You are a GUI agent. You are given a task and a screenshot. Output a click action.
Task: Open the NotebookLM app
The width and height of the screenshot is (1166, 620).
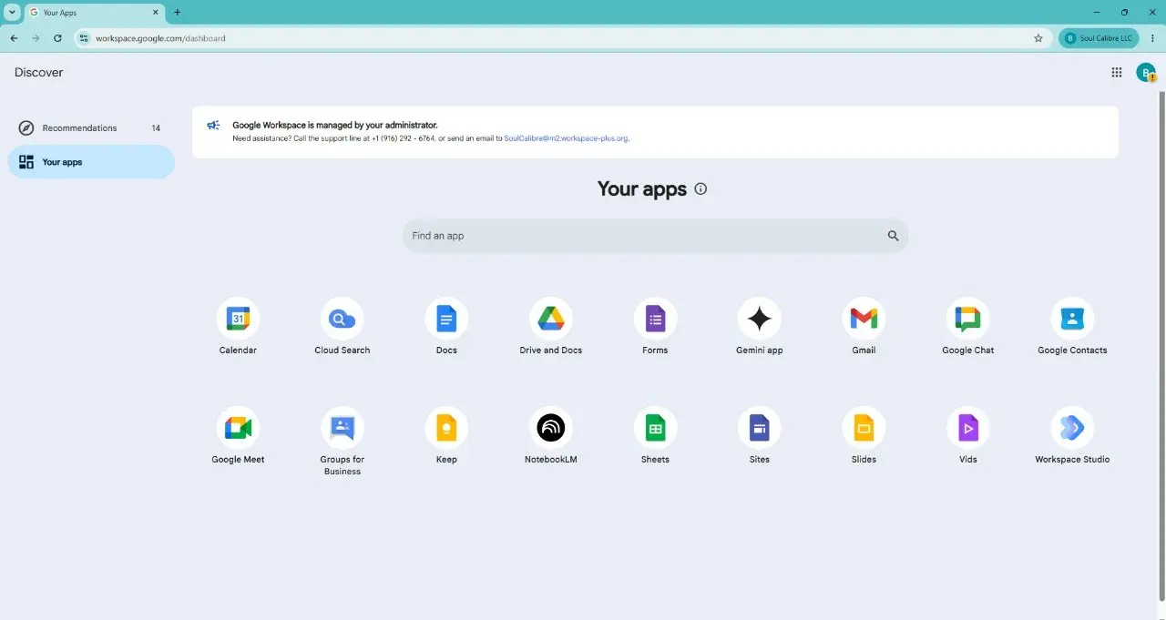pos(551,436)
